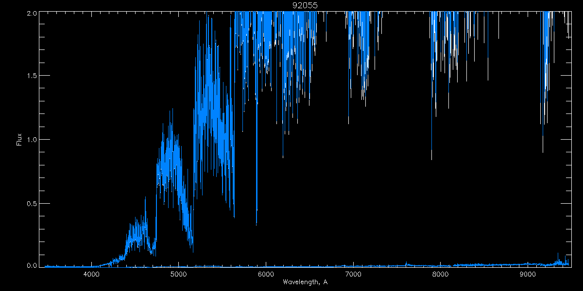The height and width of the screenshot is (291, 583).
Task: Click the x-axis tick label 6000
Action: [x=266, y=275]
